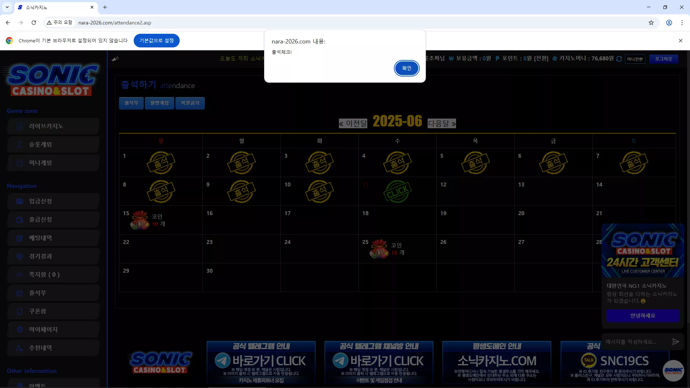This screenshot has width=690, height=388.
Task: Click the 쿠폰함 sidebar icon
Action: [x=20, y=311]
